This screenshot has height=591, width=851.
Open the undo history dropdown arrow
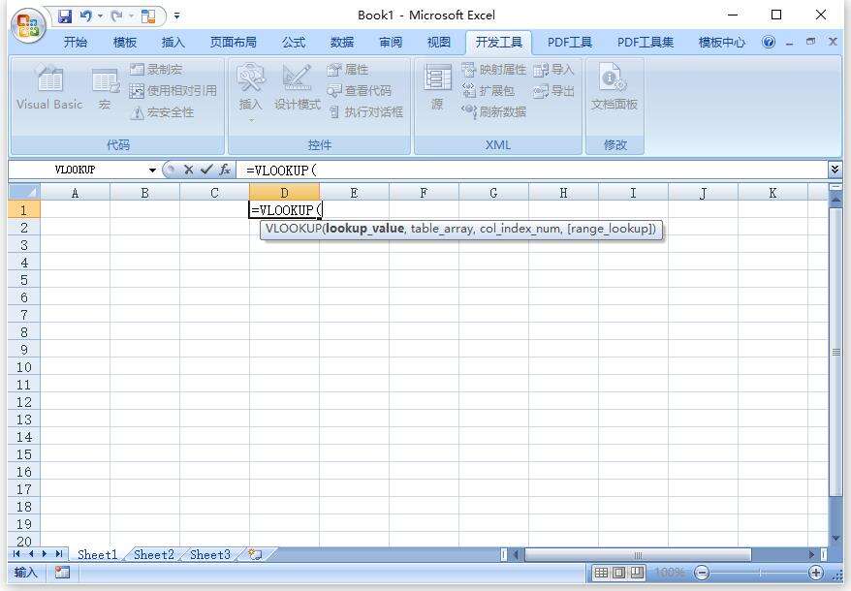tap(101, 16)
